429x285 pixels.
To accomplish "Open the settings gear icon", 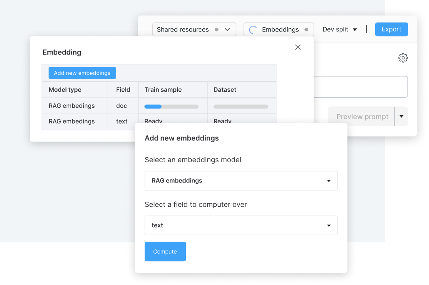I will tap(403, 58).
